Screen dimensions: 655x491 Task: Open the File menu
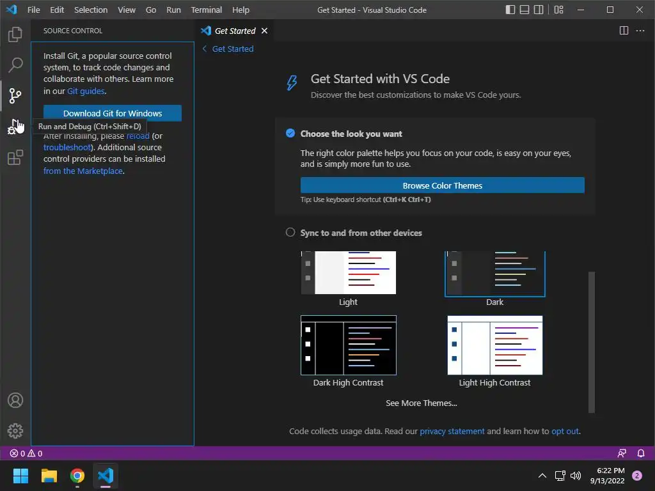(x=33, y=10)
